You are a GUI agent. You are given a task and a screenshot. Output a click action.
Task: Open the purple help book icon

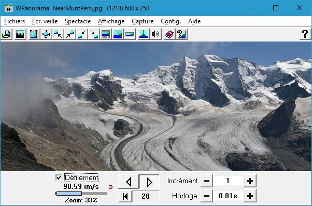pyautogui.click(x=169, y=34)
